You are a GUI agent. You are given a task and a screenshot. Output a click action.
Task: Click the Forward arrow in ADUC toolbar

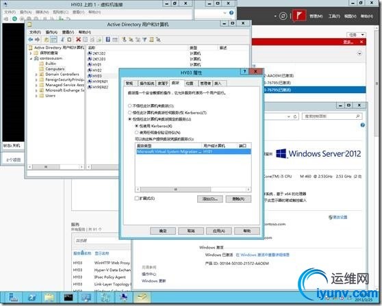coord(37,40)
